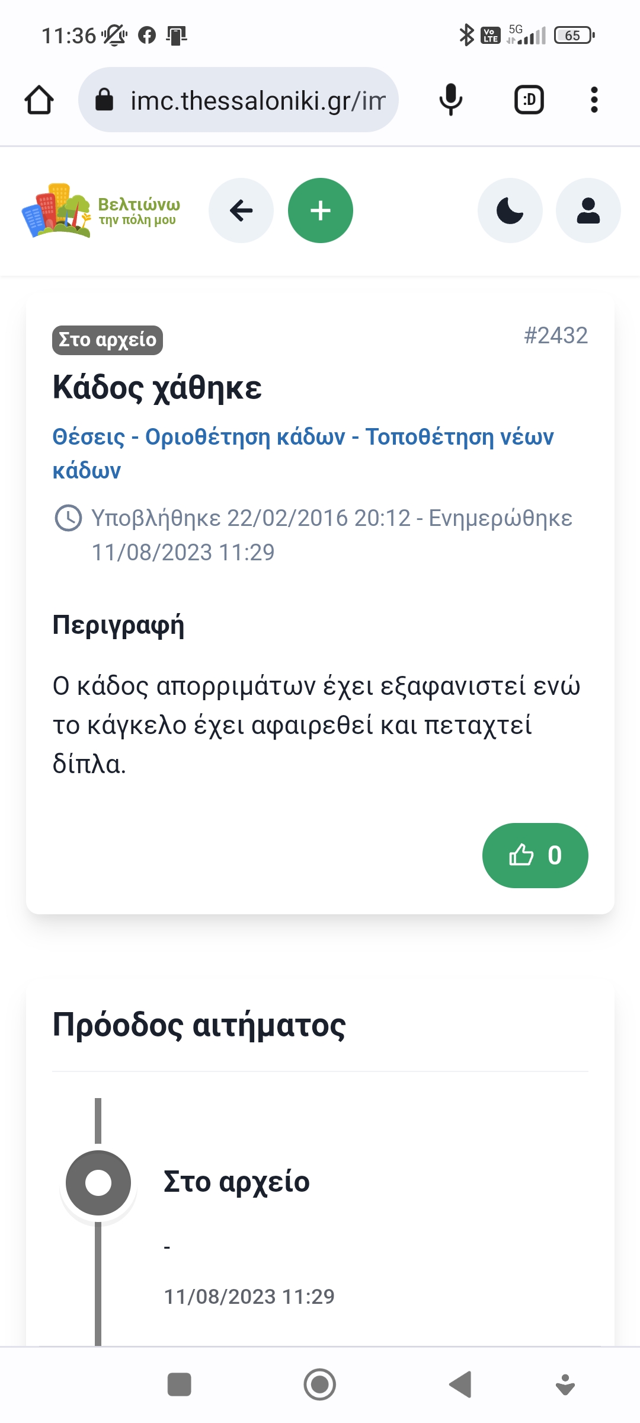Click the Στο αρχείο status badge
Viewport: 640px width, 1423px height.
pos(107,340)
